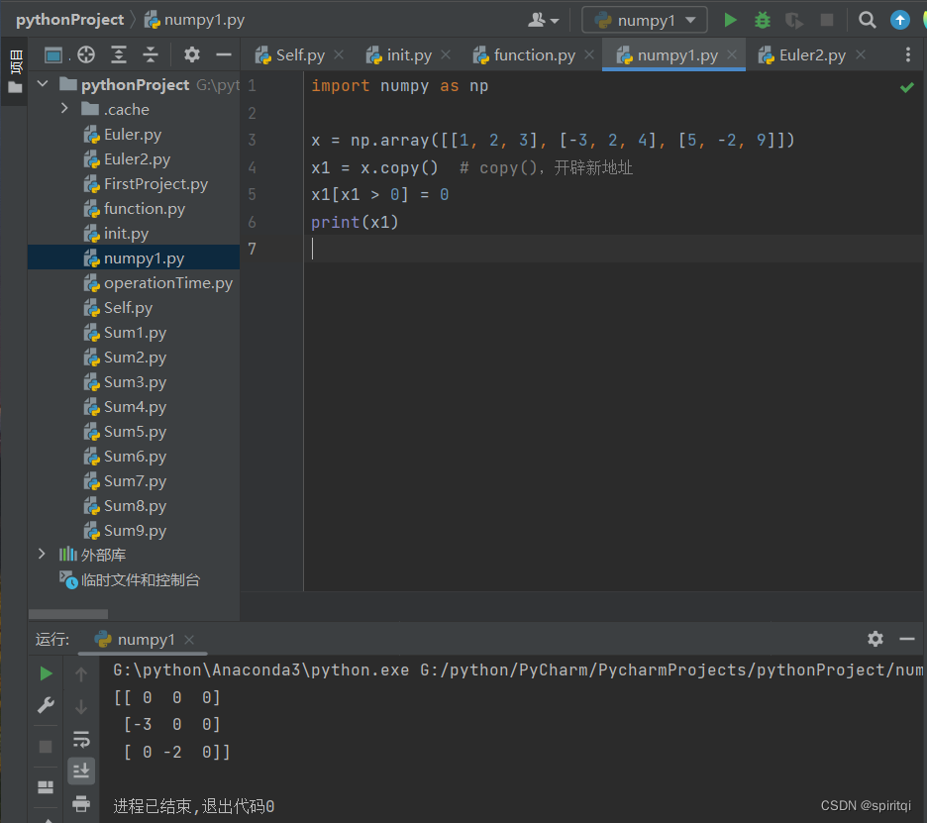Rerun numpy1 from run panel
The height and width of the screenshot is (823, 927).
(46, 673)
